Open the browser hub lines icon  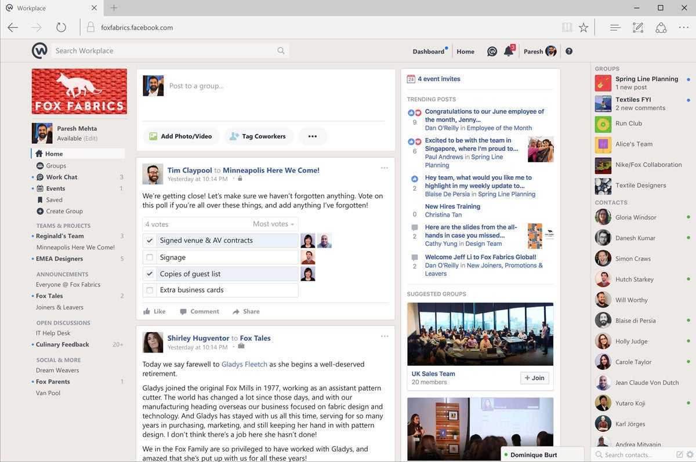(615, 27)
